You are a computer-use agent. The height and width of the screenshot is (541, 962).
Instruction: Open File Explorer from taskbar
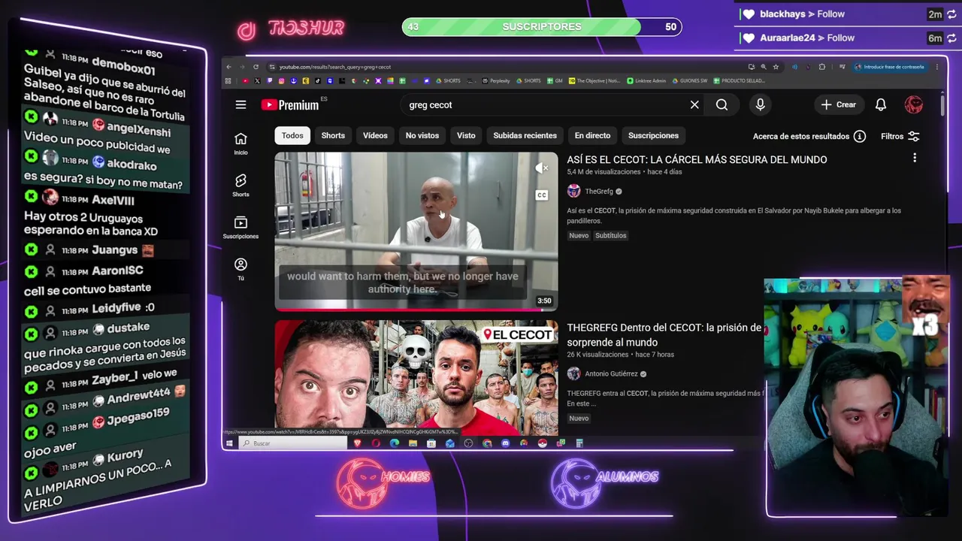point(413,443)
